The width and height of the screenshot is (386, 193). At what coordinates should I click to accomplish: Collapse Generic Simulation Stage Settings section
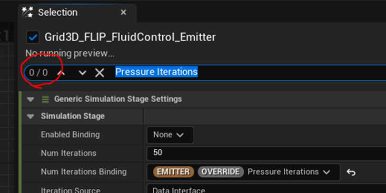tap(30, 99)
